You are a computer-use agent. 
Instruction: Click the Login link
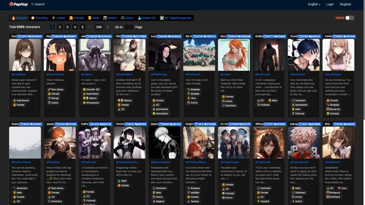tap(330, 4)
